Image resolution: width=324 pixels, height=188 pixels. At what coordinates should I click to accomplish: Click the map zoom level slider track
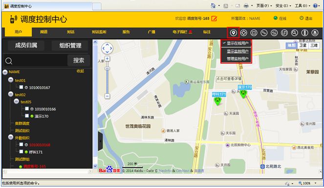coord(107,77)
